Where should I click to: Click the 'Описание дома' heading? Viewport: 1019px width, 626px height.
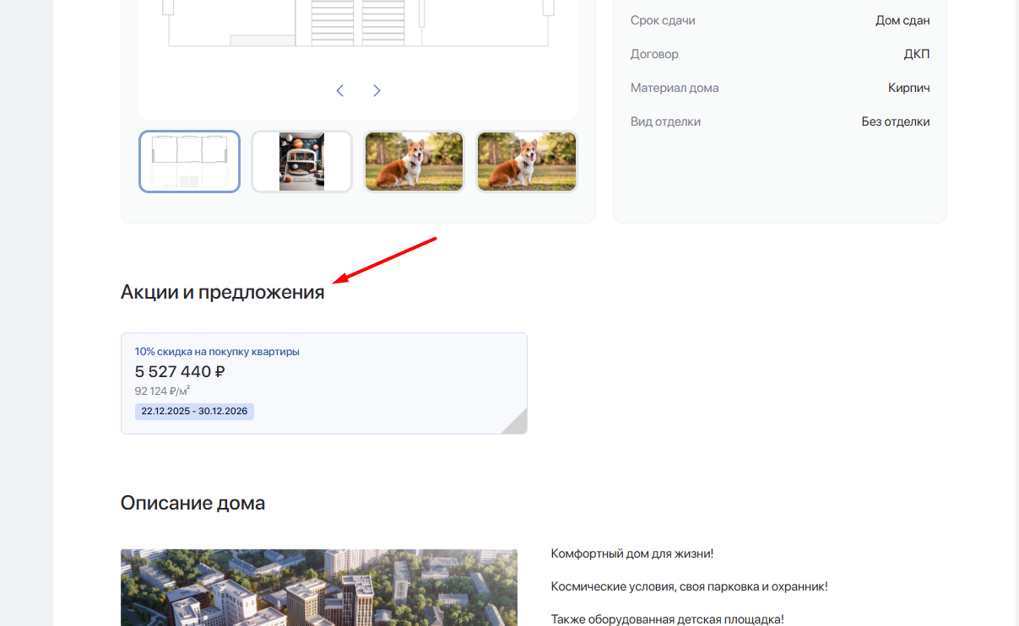[x=192, y=503]
